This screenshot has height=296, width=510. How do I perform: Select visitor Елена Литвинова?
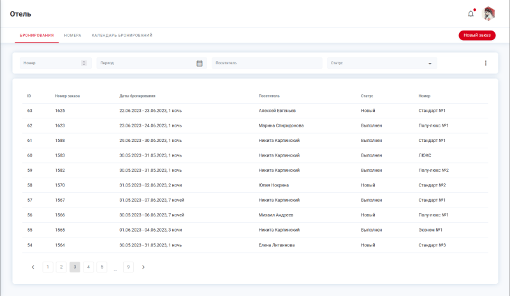point(277,245)
